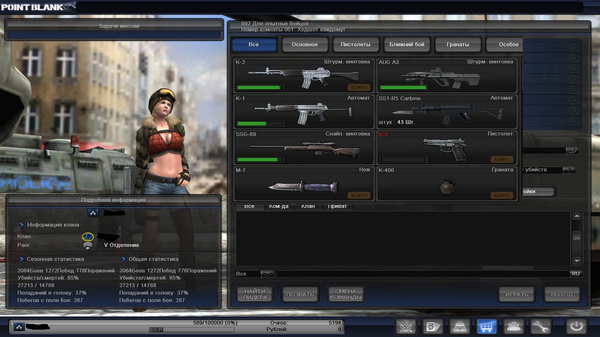The image size is (600, 337).
Task: Select the K-400 grenade slot
Action: click(x=447, y=184)
